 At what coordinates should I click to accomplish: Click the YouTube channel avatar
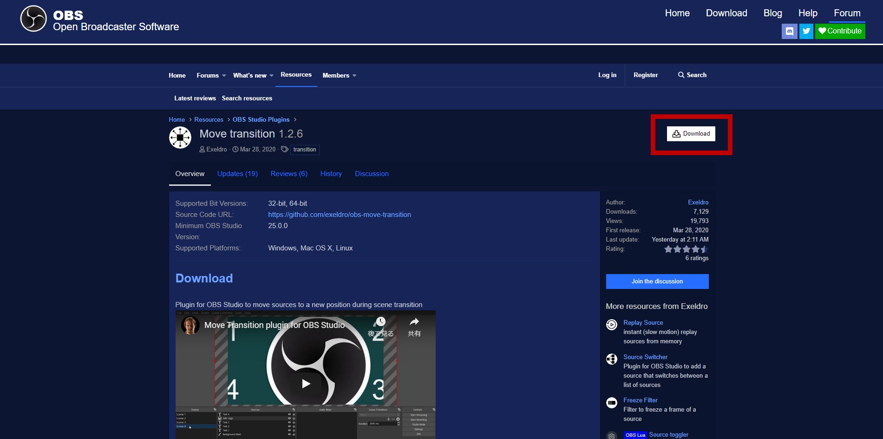point(190,325)
